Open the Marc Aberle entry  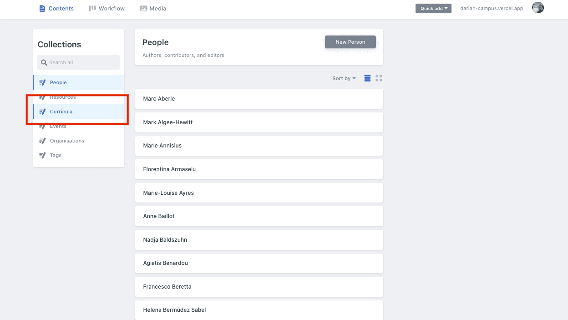tap(259, 99)
